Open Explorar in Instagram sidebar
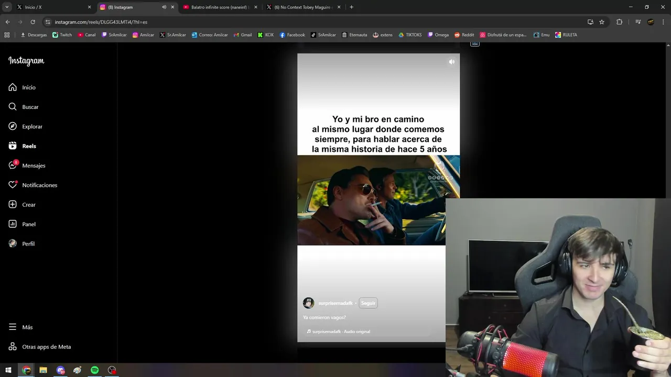The height and width of the screenshot is (377, 671). pos(25,127)
